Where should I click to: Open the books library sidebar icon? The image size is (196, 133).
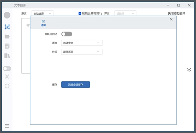tap(7, 56)
